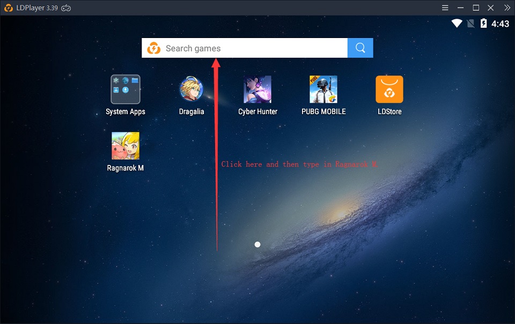Expand the side toolbar with double-chevron
Screen dimensions: 515x324
coord(507,7)
